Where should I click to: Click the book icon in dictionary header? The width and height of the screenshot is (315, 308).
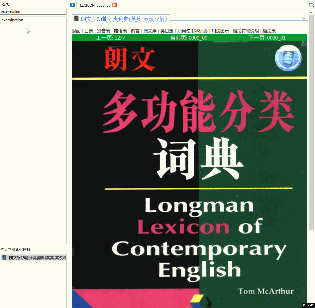point(76,19)
